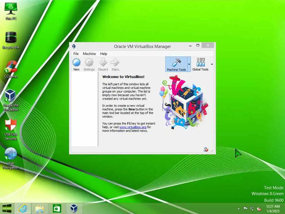Click the Start arrow toolbar icon
Screen dimensions: 285x214
[x=116, y=64]
